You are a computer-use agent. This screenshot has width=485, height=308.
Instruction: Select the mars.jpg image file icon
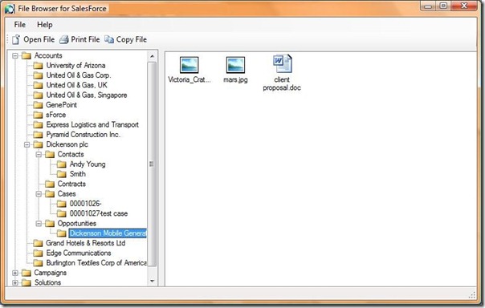[235, 65]
